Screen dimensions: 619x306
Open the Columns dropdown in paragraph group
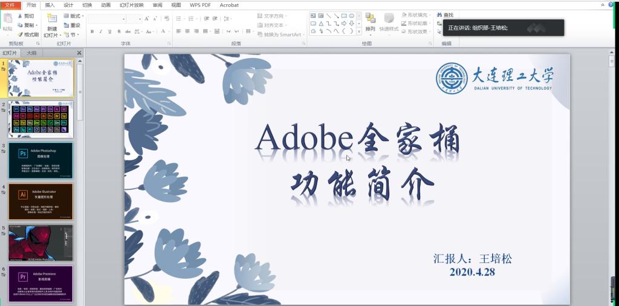[248, 31]
